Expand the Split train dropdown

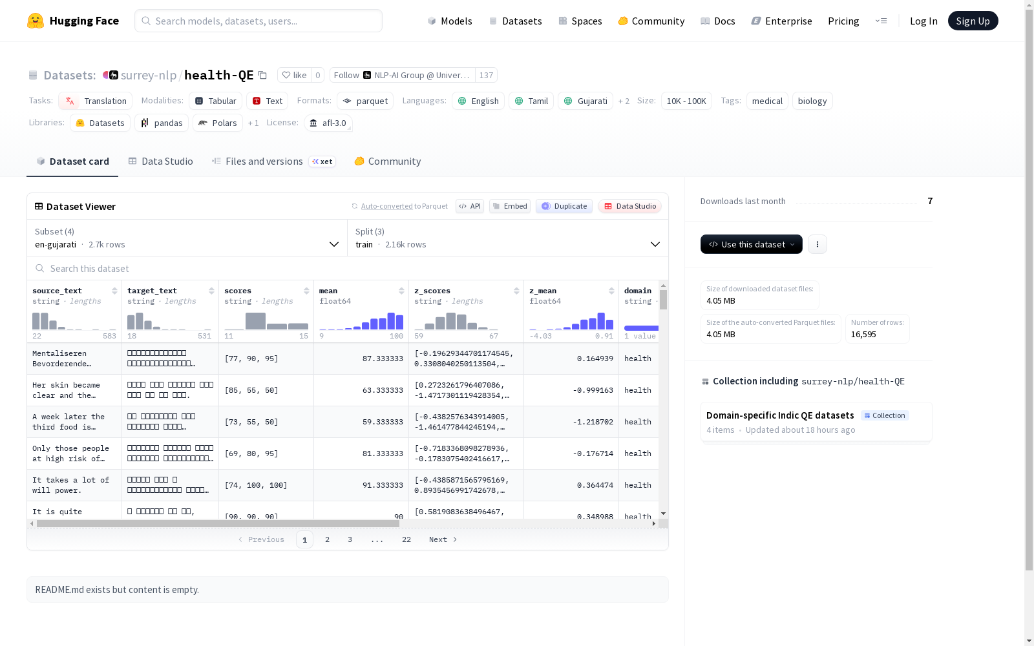pyautogui.click(x=508, y=238)
